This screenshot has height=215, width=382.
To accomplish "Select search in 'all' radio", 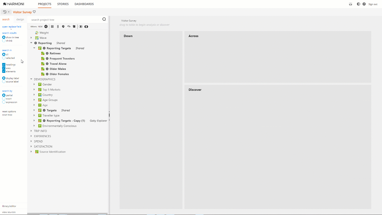I will click(4, 54).
